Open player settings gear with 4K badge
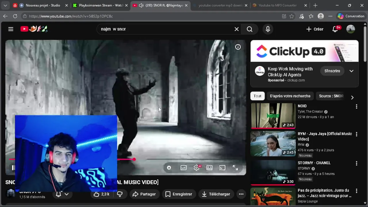Viewport: 368px width, 207px height. click(197, 168)
